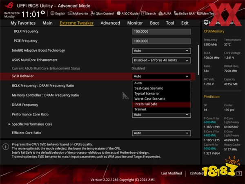Click the Last Modified button
245x184 pixels.
[x=171, y=173]
